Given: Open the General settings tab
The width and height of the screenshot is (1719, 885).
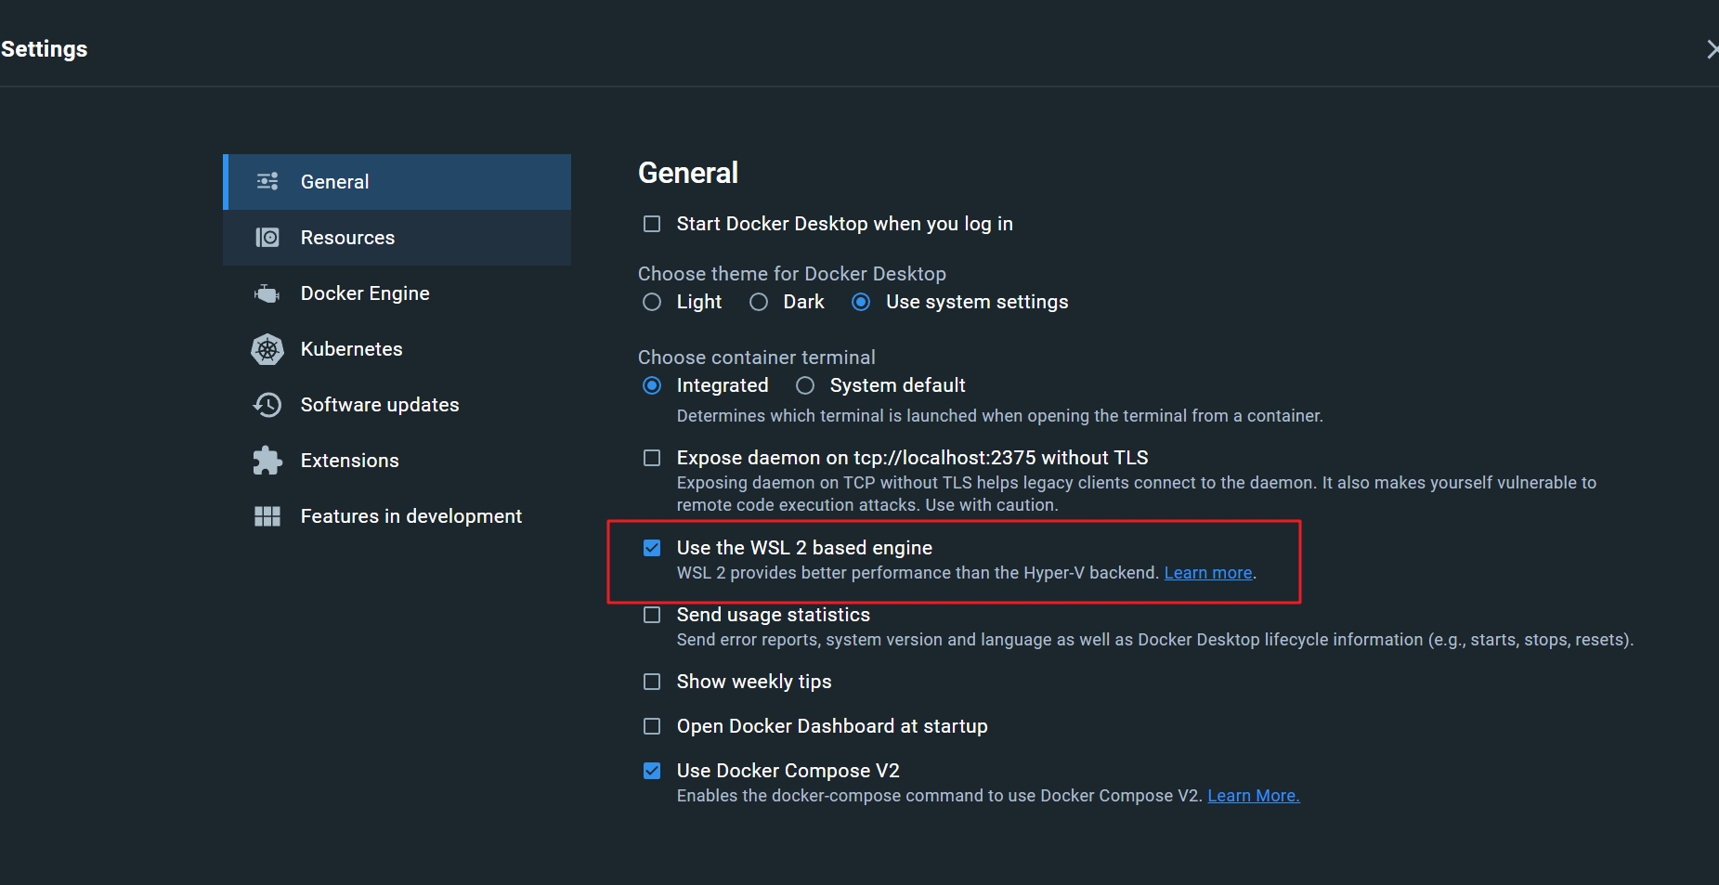Looking at the screenshot, I should coord(397,182).
